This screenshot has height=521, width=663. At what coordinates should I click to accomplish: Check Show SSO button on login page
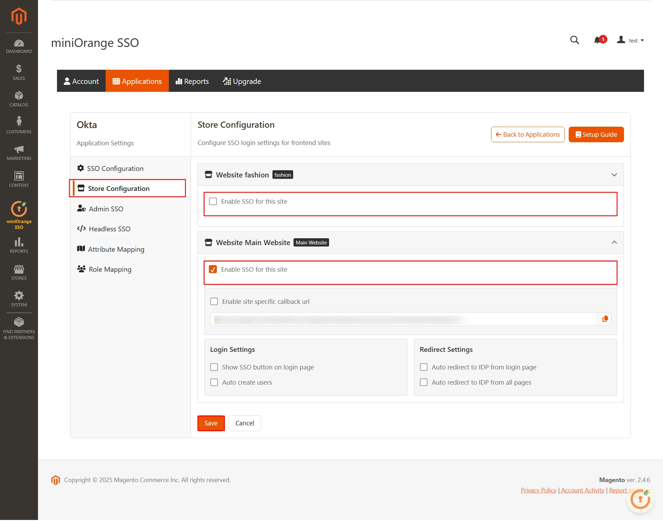point(214,367)
